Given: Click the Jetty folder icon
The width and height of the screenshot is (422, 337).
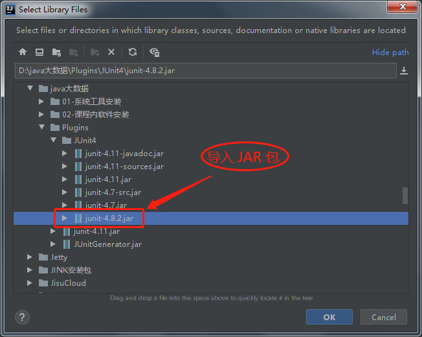Looking at the screenshot, I should [x=43, y=257].
